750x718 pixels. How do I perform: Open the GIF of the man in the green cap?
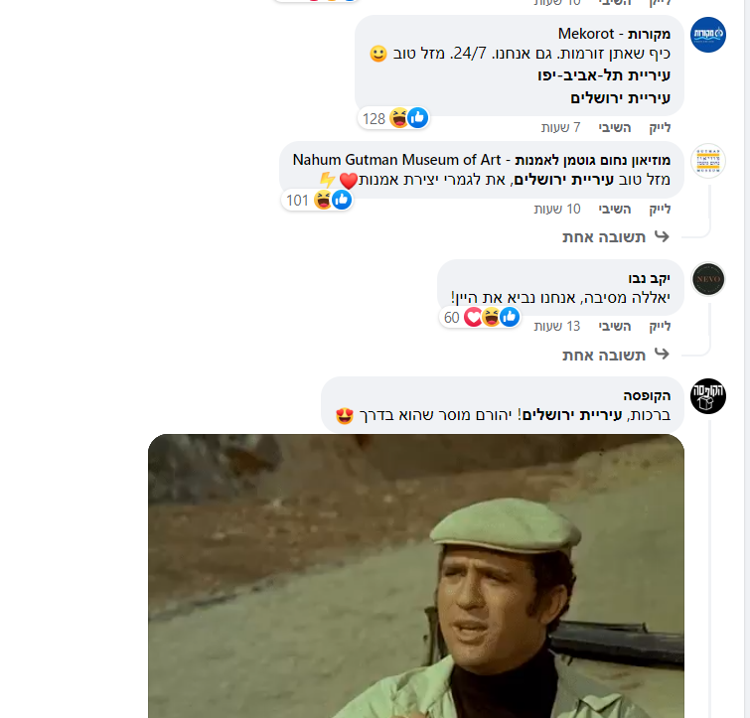pos(416,576)
